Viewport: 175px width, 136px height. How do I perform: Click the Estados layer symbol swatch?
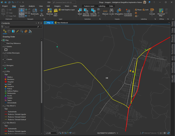click(6, 50)
